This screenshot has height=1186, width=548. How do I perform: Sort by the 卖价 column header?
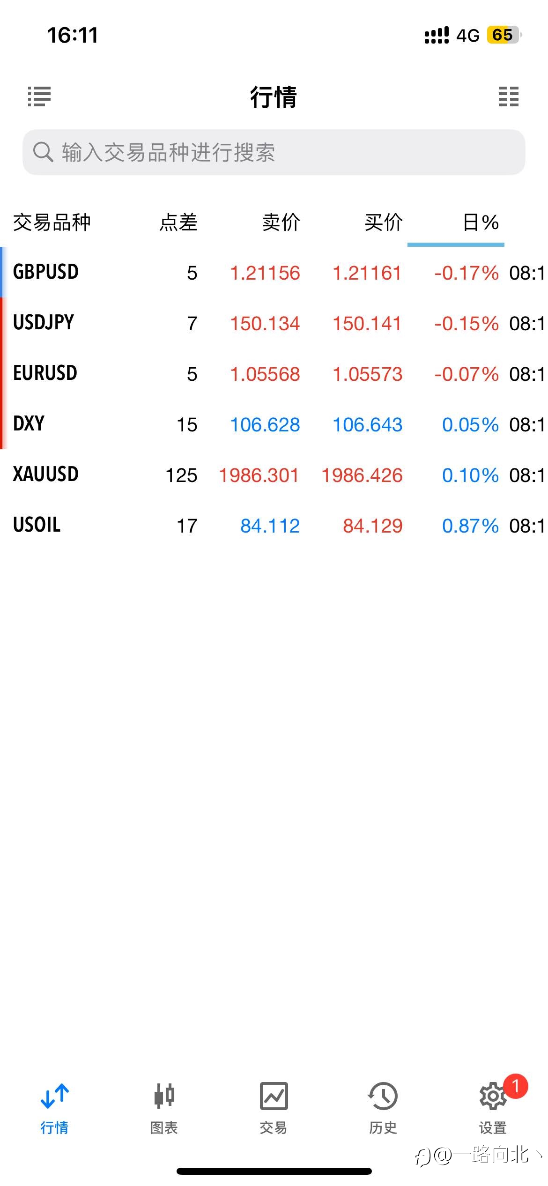[281, 222]
